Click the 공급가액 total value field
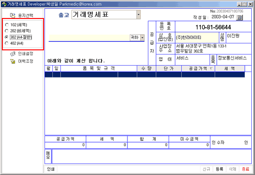This screenshot has height=175, width=255. (x=65, y=145)
